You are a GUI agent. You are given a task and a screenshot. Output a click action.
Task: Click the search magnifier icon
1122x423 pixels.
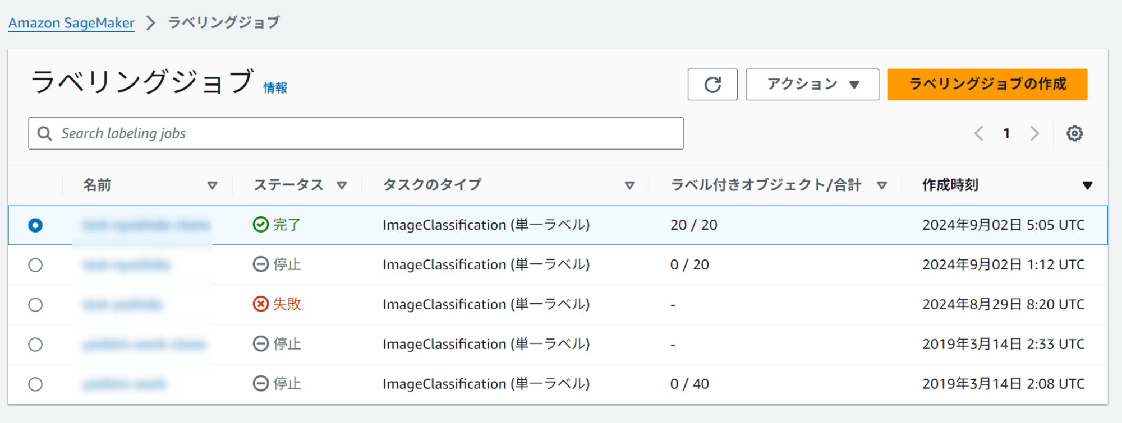tap(44, 133)
